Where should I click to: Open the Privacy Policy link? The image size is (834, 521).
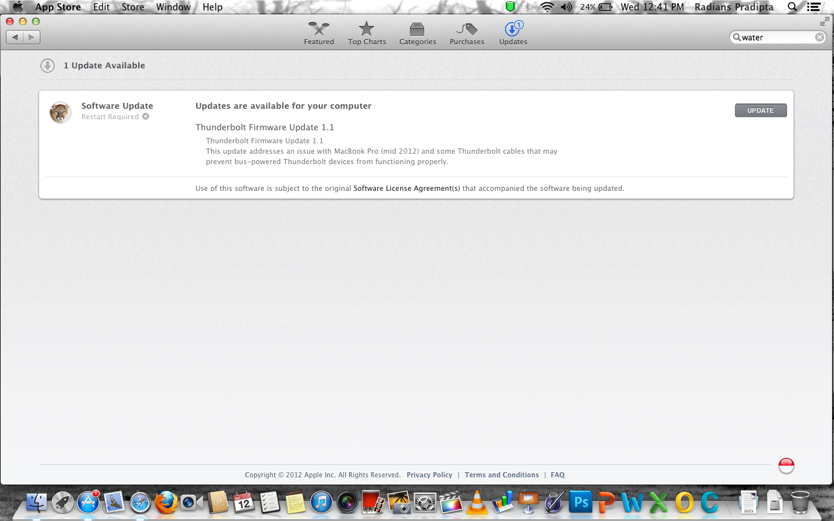[429, 475]
